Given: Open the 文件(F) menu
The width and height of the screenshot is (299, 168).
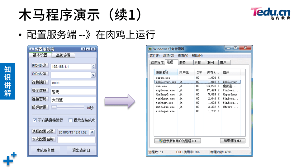Looking at the screenshot, I should click(154, 55).
